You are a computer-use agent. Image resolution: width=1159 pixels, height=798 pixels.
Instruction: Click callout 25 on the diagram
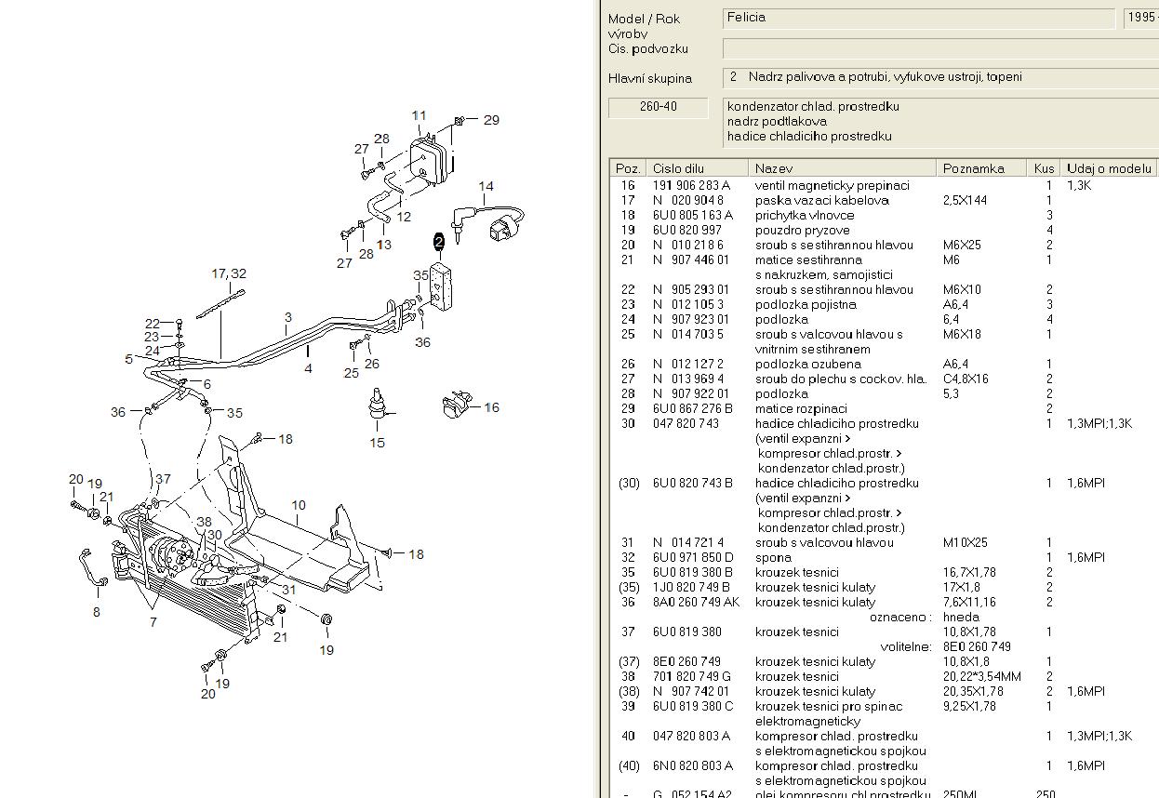tap(351, 373)
